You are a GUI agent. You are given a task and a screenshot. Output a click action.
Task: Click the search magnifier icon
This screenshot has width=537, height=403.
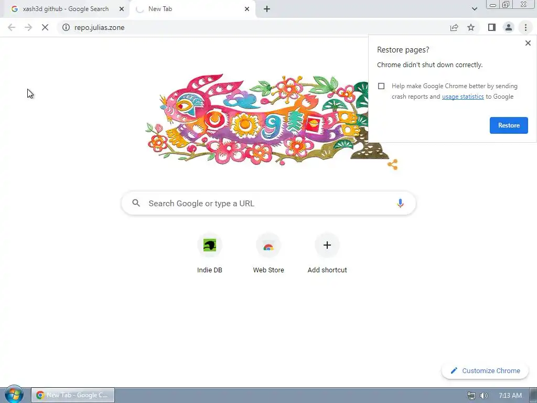point(136,203)
